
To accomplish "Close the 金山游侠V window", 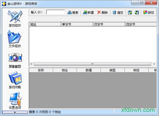I will (151, 3).
